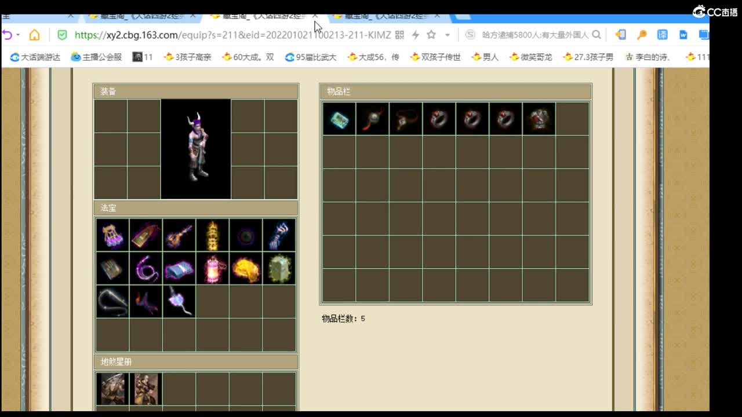The height and width of the screenshot is (417, 742).
Task: Click the purple coiled whip treasure
Action: 146,268
